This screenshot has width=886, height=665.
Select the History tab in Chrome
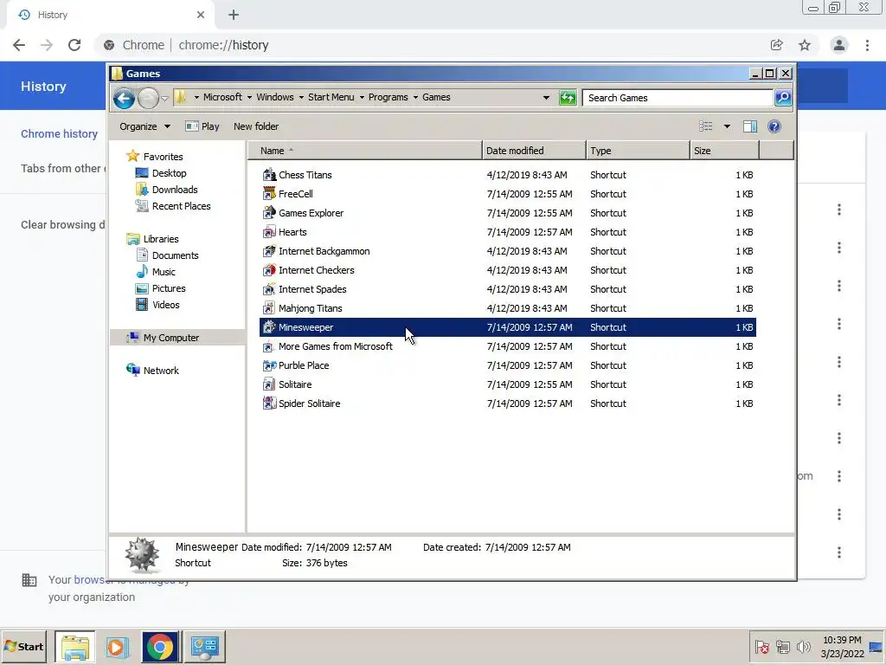pos(111,15)
